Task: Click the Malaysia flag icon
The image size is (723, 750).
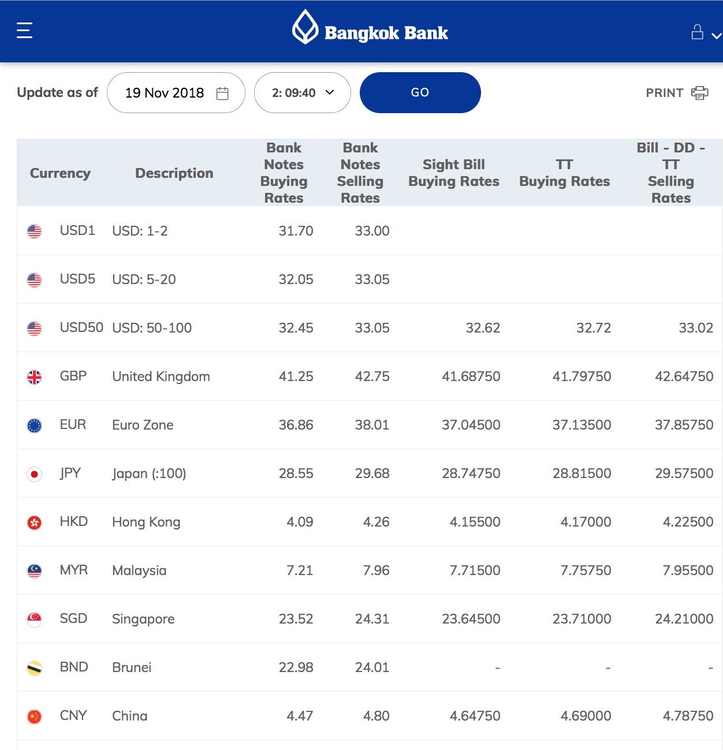Action: [x=35, y=571]
